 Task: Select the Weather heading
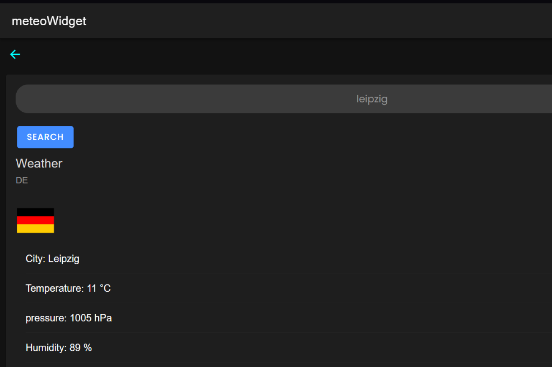[x=39, y=163]
